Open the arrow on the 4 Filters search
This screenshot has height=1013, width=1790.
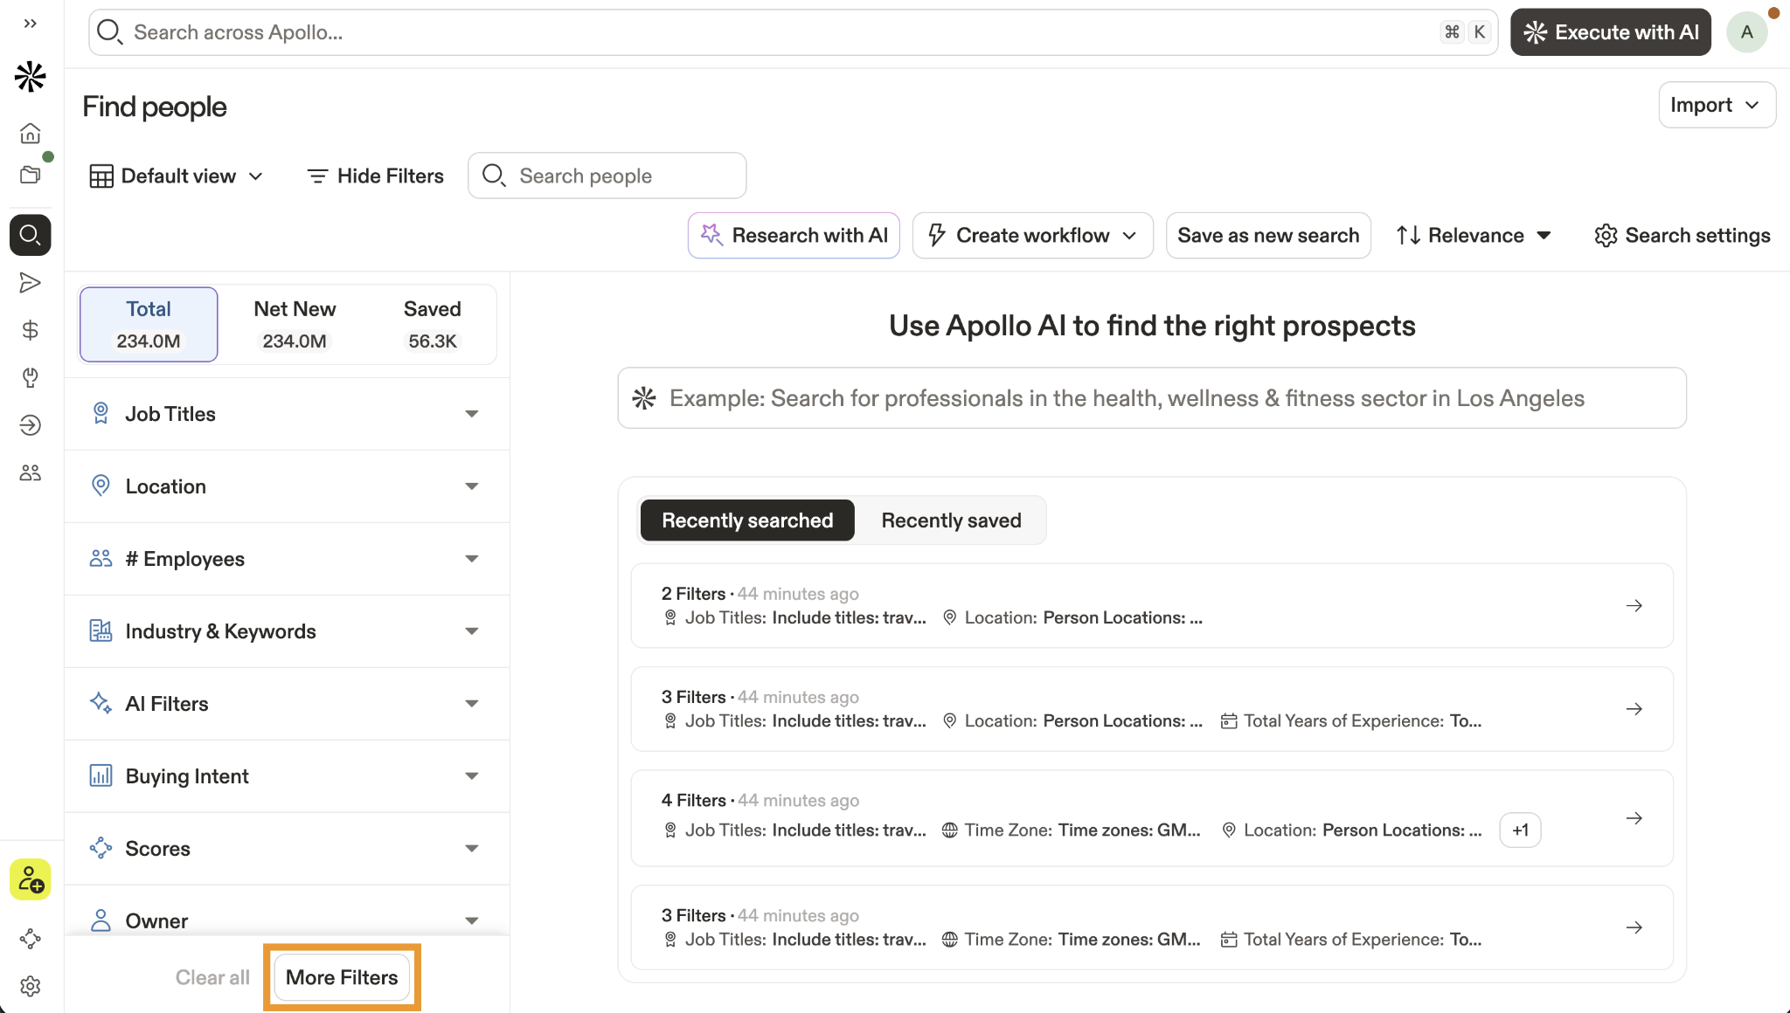tap(1634, 818)
